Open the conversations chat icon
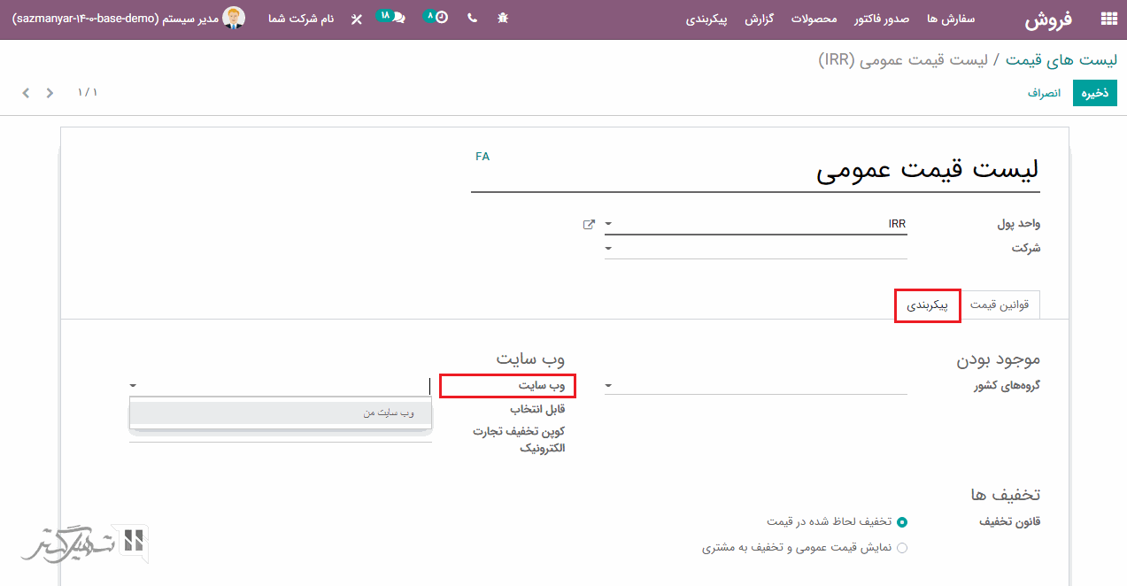 (398, 19)
